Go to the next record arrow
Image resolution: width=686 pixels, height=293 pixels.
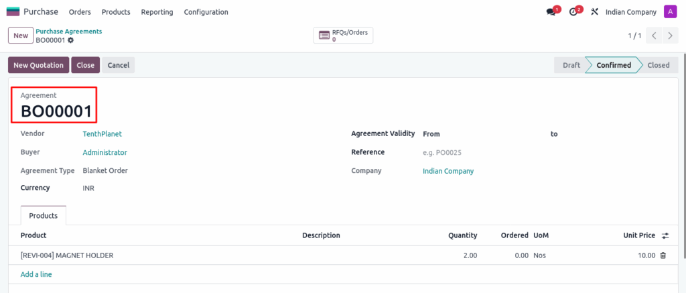click(x=670, y=36)
